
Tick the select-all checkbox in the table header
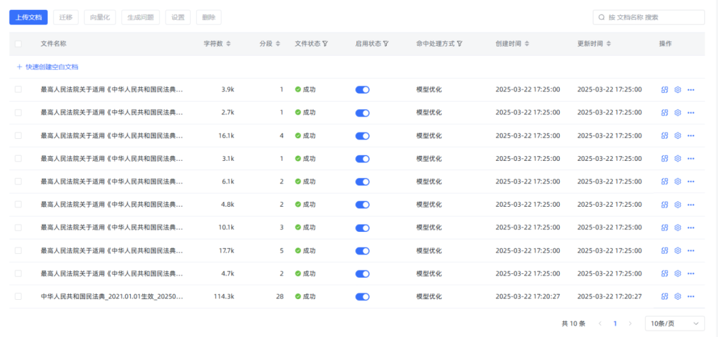coord(19,44)
